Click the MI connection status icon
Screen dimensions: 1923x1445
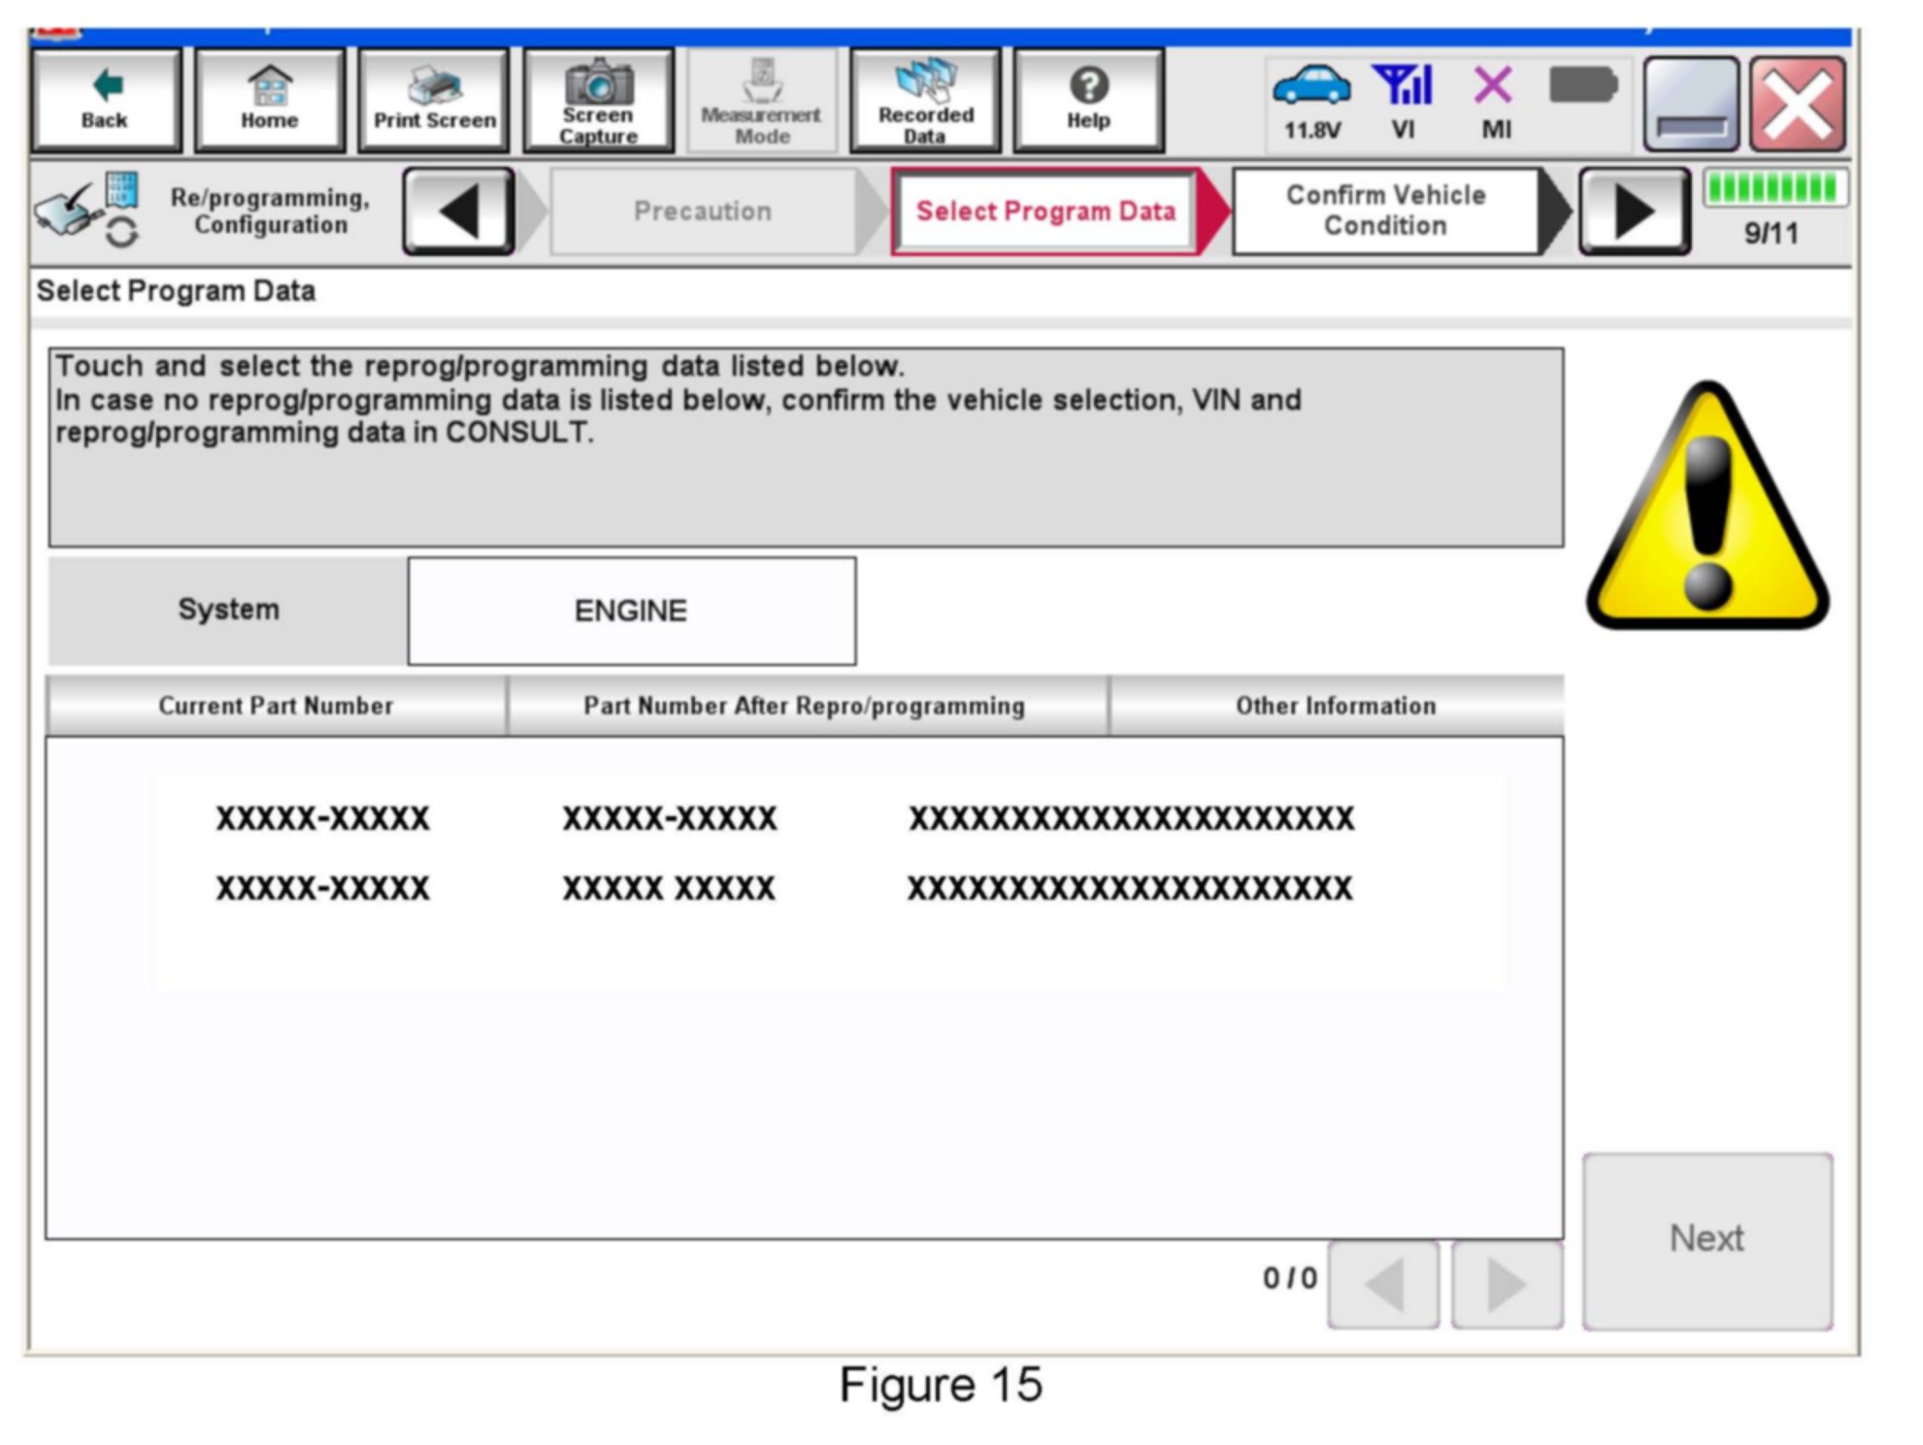point(1494,87)
